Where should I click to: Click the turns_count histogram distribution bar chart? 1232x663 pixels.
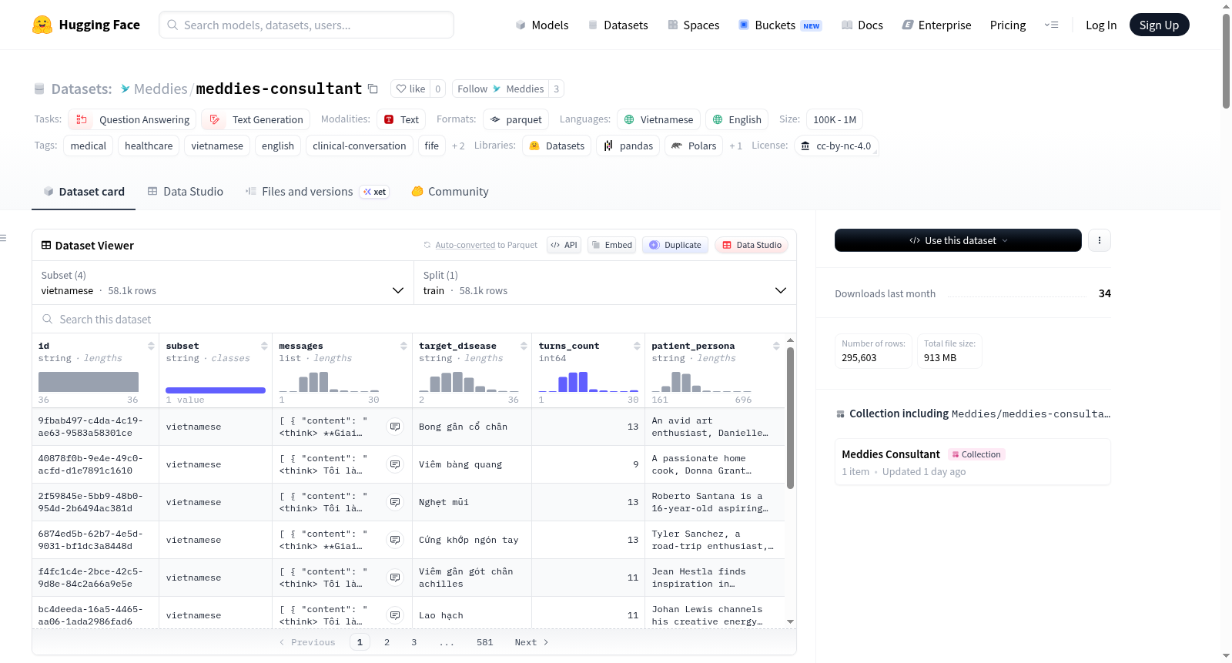click(588, 381)
